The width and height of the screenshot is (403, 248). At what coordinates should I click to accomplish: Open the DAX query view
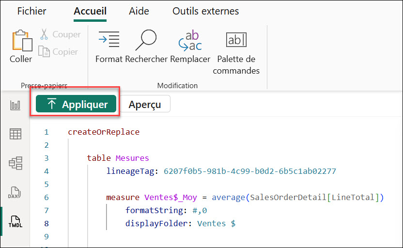pyautogui.click(x=15, y=192)
